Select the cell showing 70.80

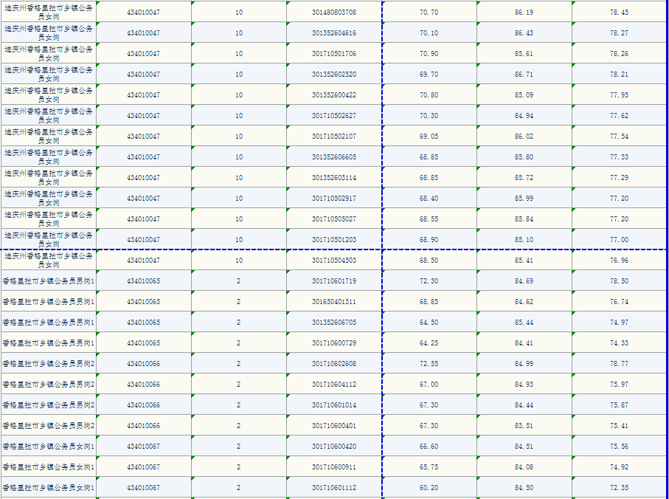pos(429,95)
